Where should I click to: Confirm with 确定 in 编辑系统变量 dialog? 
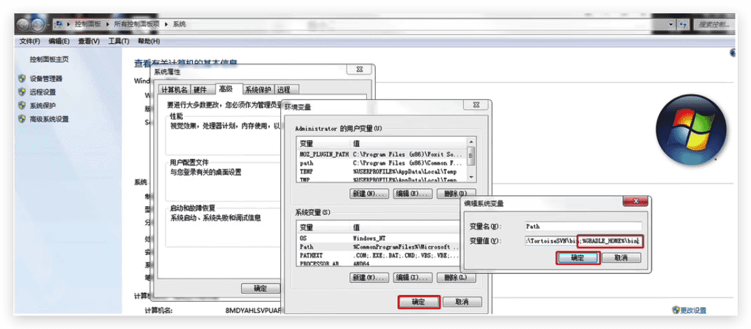point(577,258)
